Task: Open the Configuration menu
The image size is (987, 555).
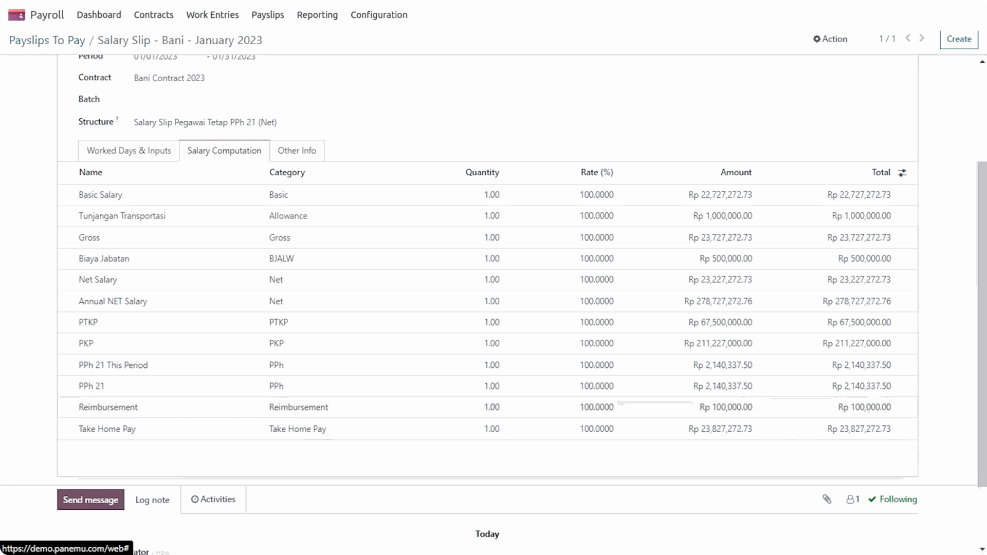Action: pos(379,15)
